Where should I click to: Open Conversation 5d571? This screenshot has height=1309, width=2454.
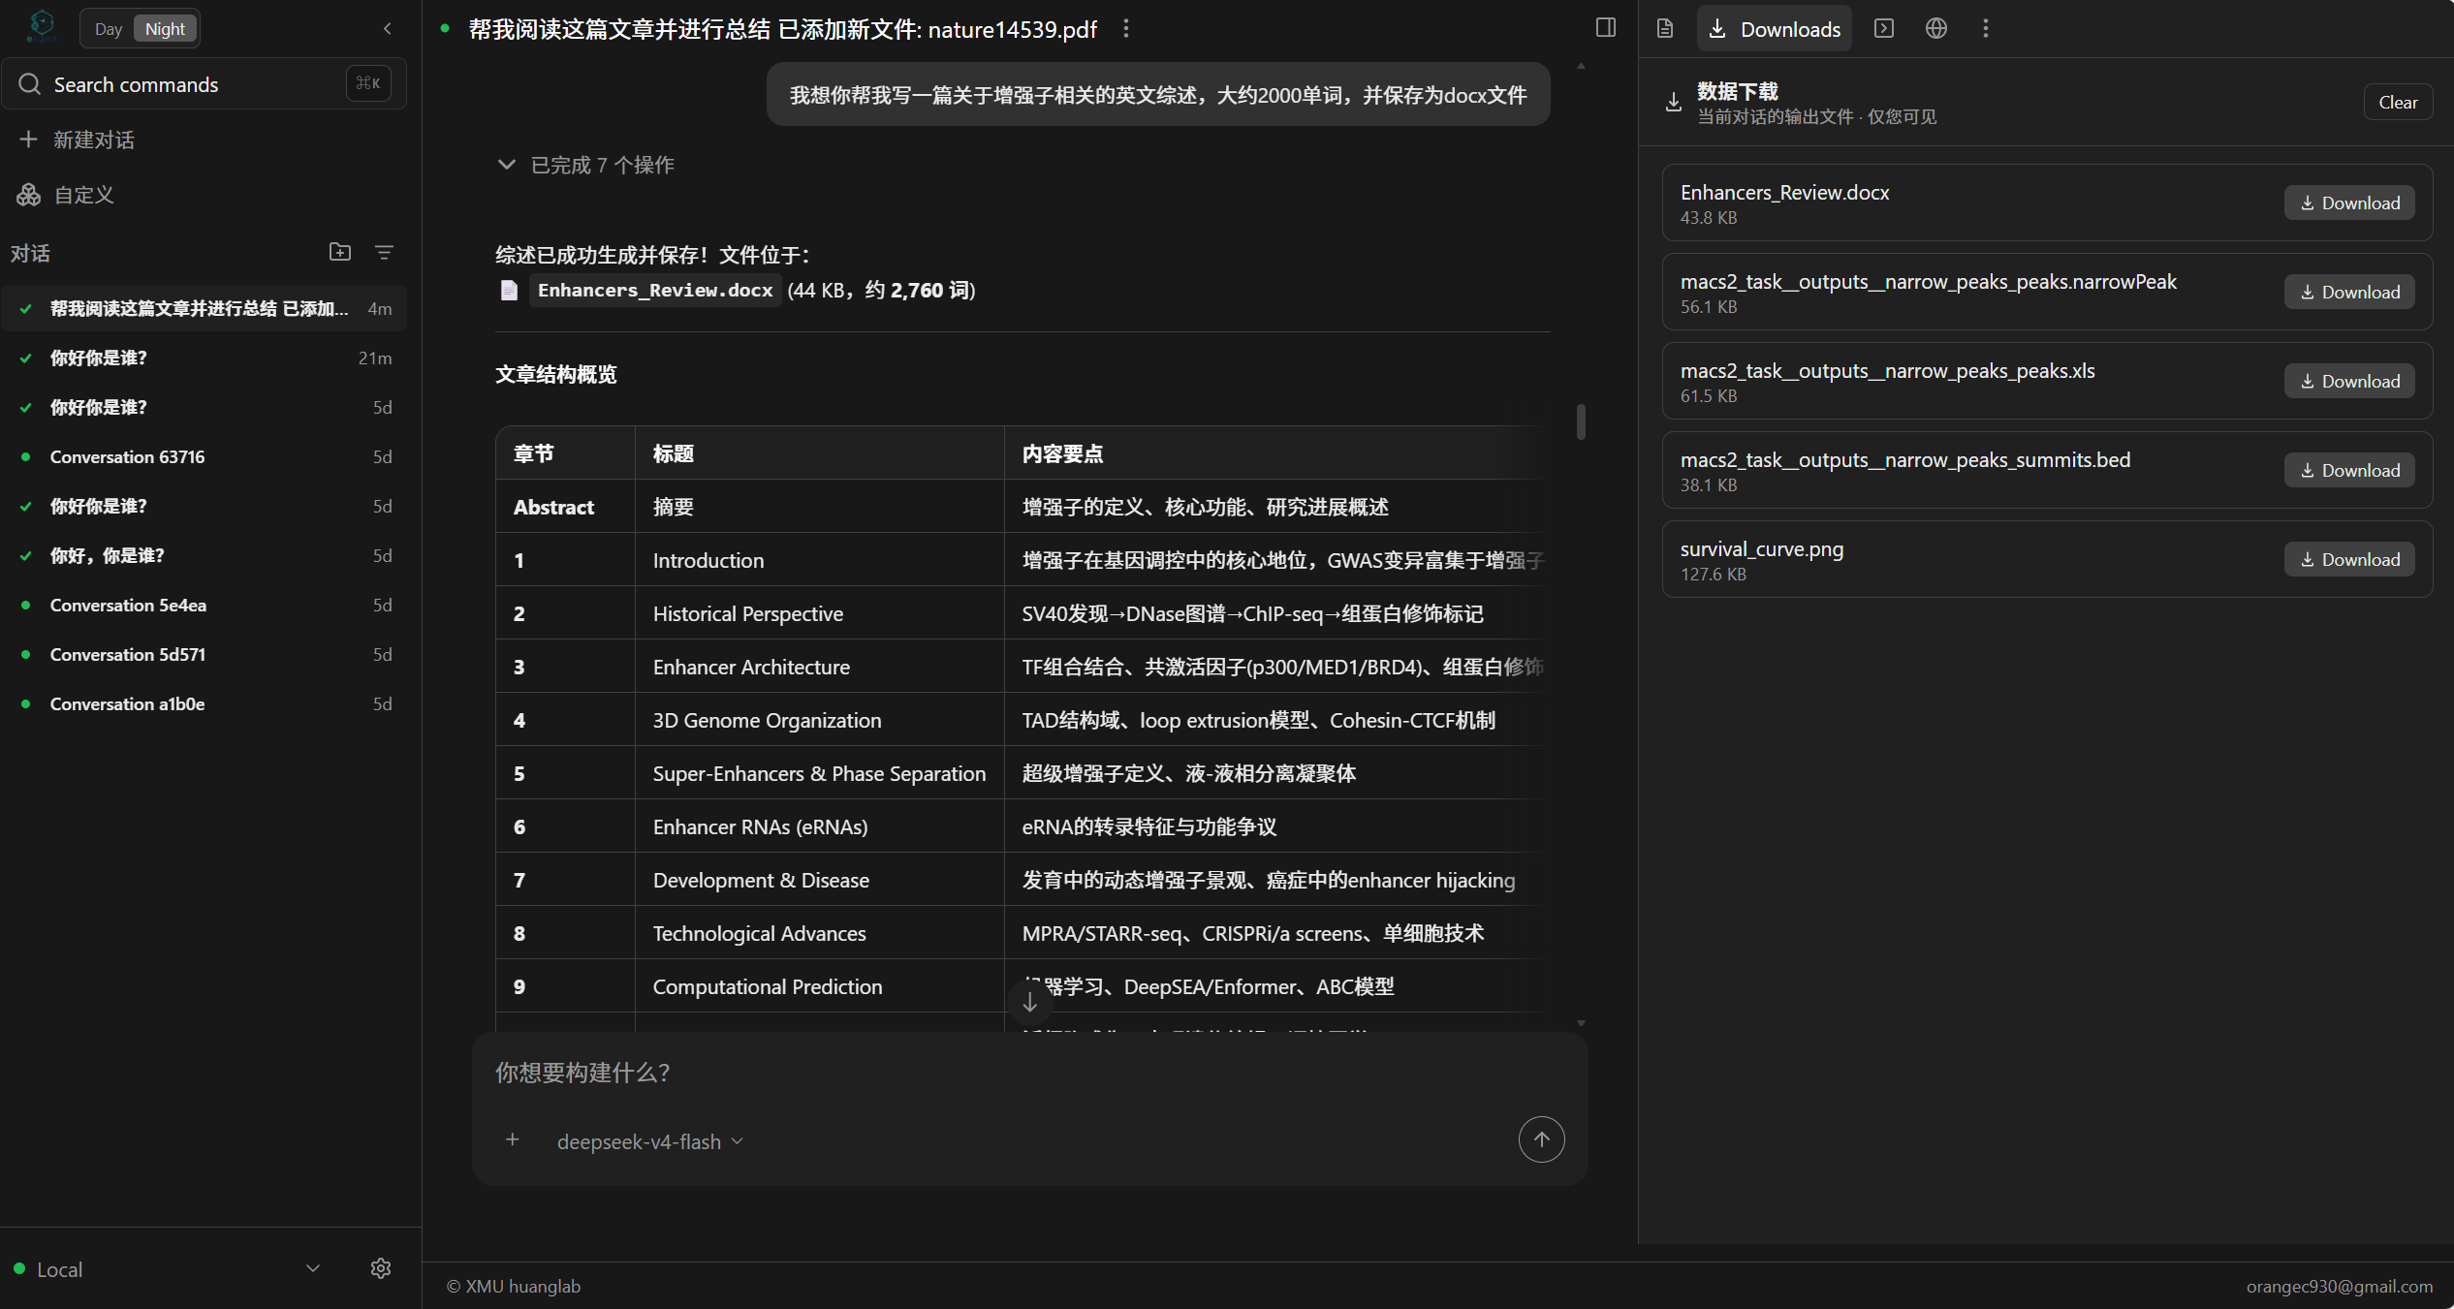[x=204, y=654]
